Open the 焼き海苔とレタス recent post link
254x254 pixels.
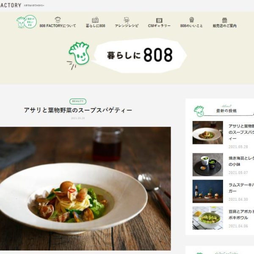pyautogui.click(x=241, y=161)
